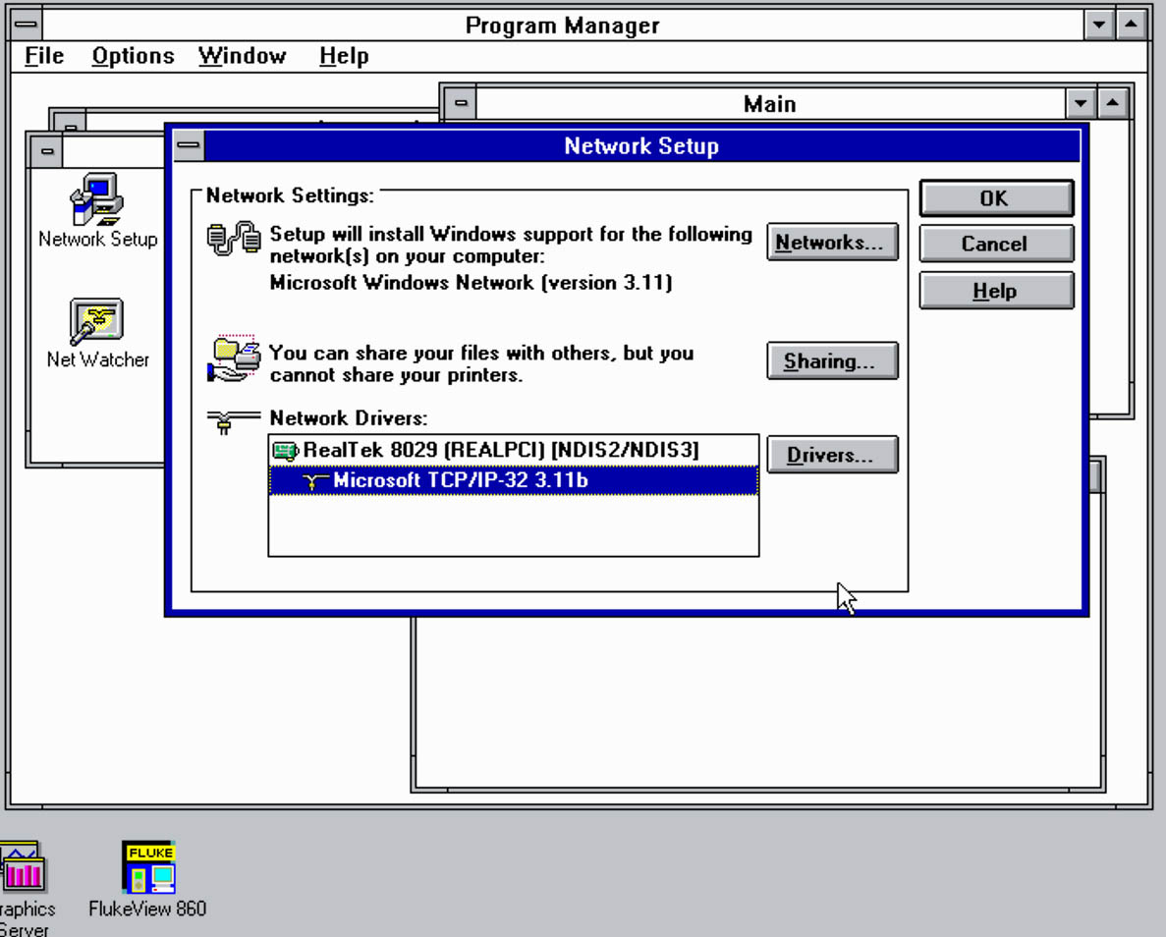Dismiss the dialog with Cancel
1166x937 pixels.
(x=996, y=244)
